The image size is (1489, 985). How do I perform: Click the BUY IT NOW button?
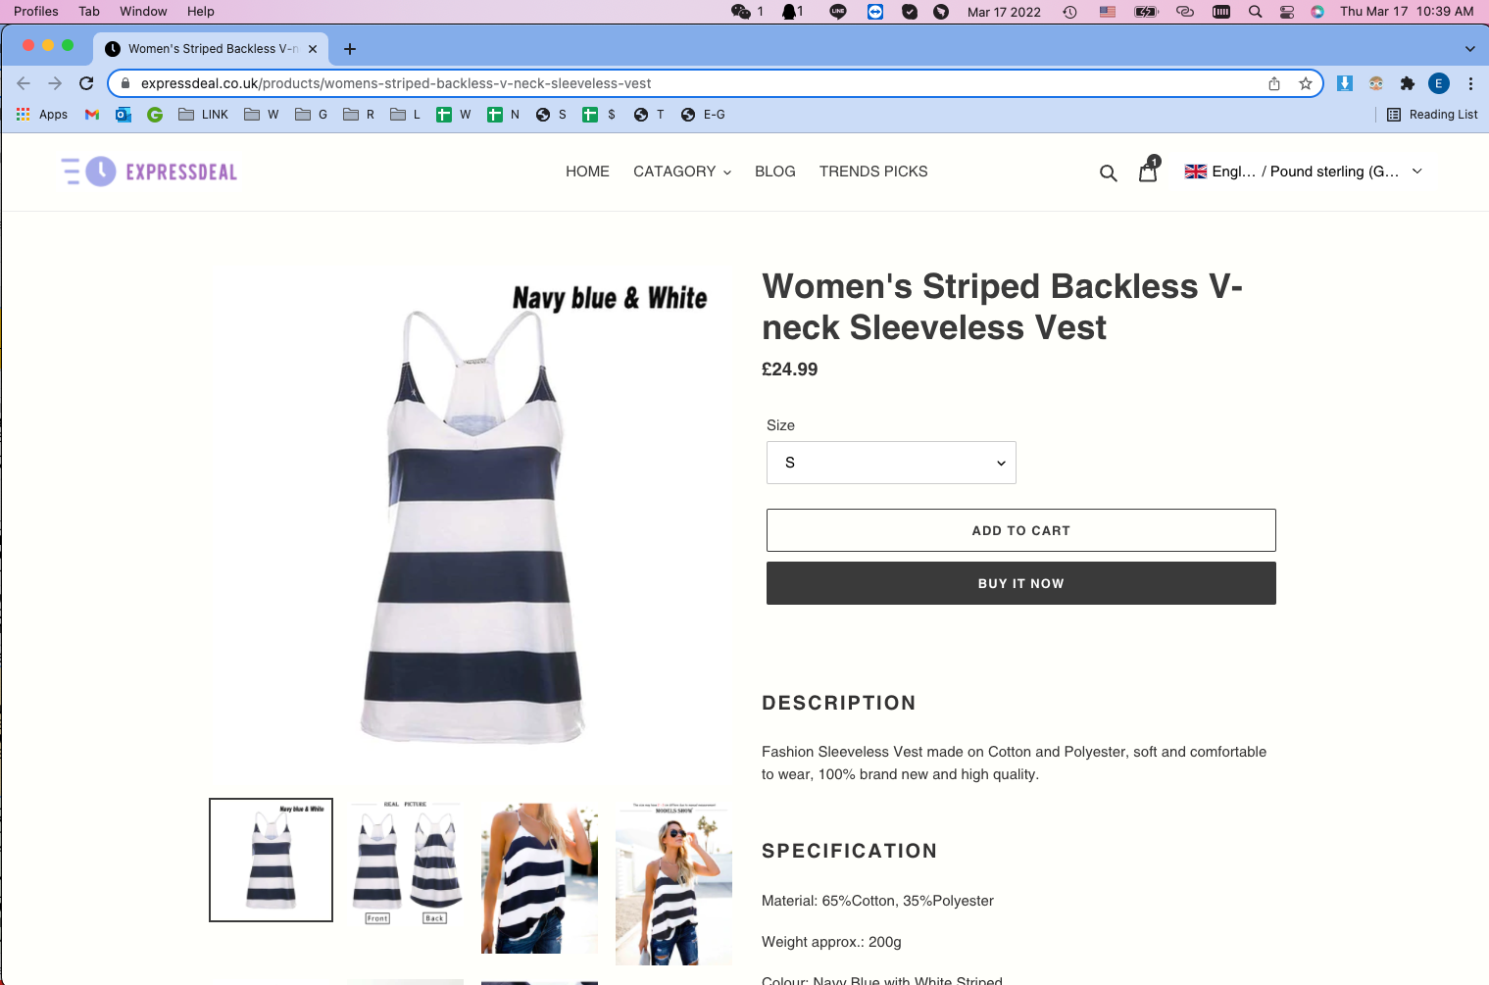(x=1021, y=583)
